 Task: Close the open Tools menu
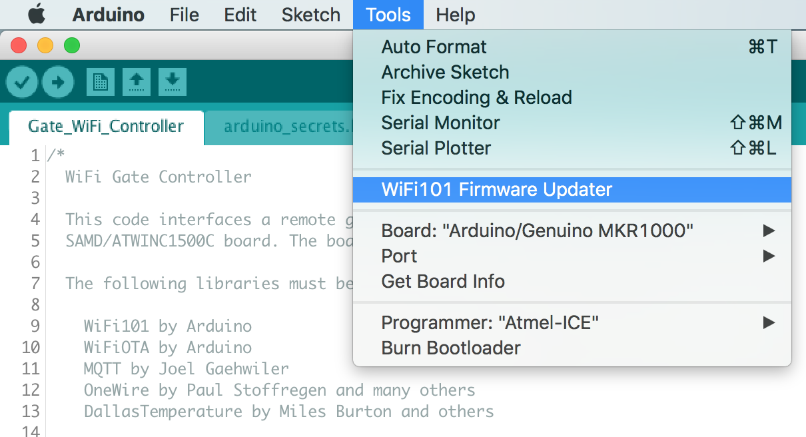(x=388, y=15)
